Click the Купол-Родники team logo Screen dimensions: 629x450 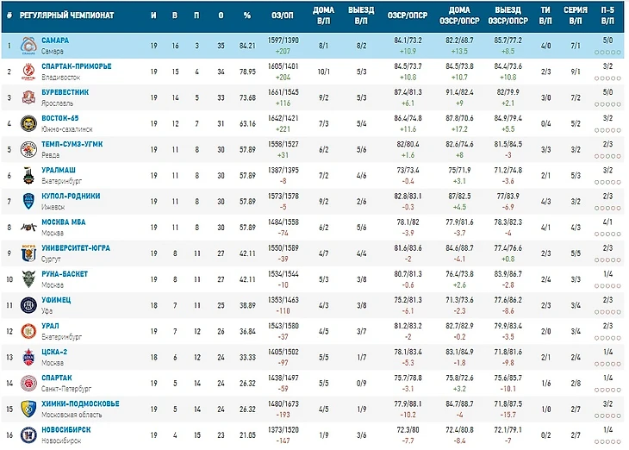[x=29, y=201]
